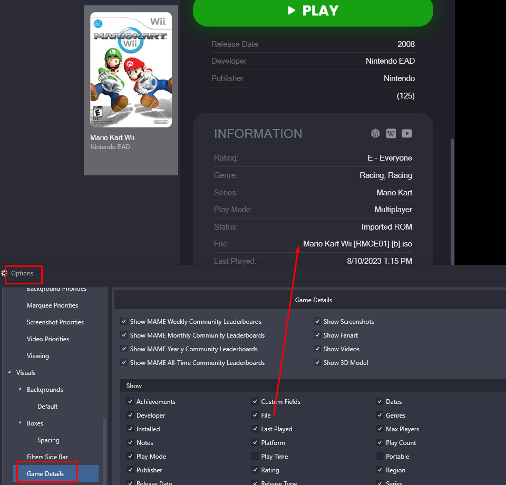The height and width of the screenshot is (485, 506).
Task: Toggle the Region checkbox
Action: (380, 470)
